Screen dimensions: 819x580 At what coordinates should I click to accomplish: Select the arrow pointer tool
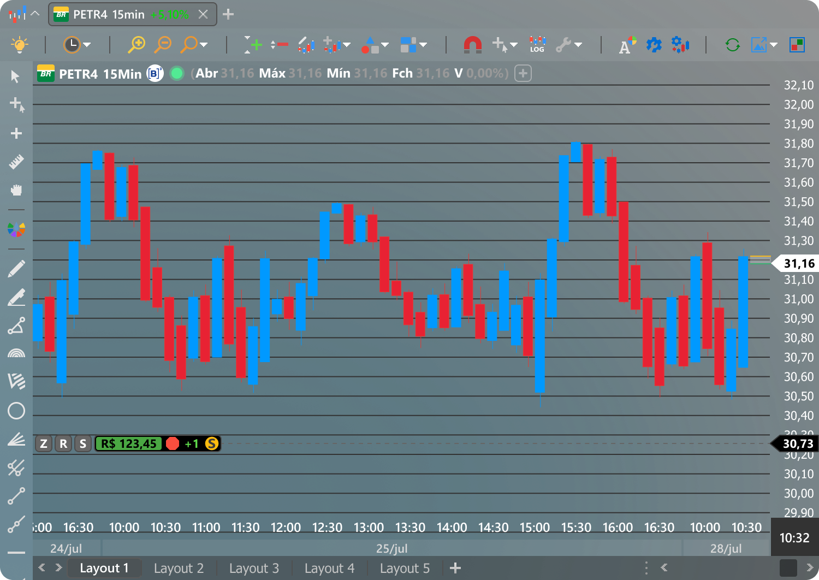[x=16, y=76]
